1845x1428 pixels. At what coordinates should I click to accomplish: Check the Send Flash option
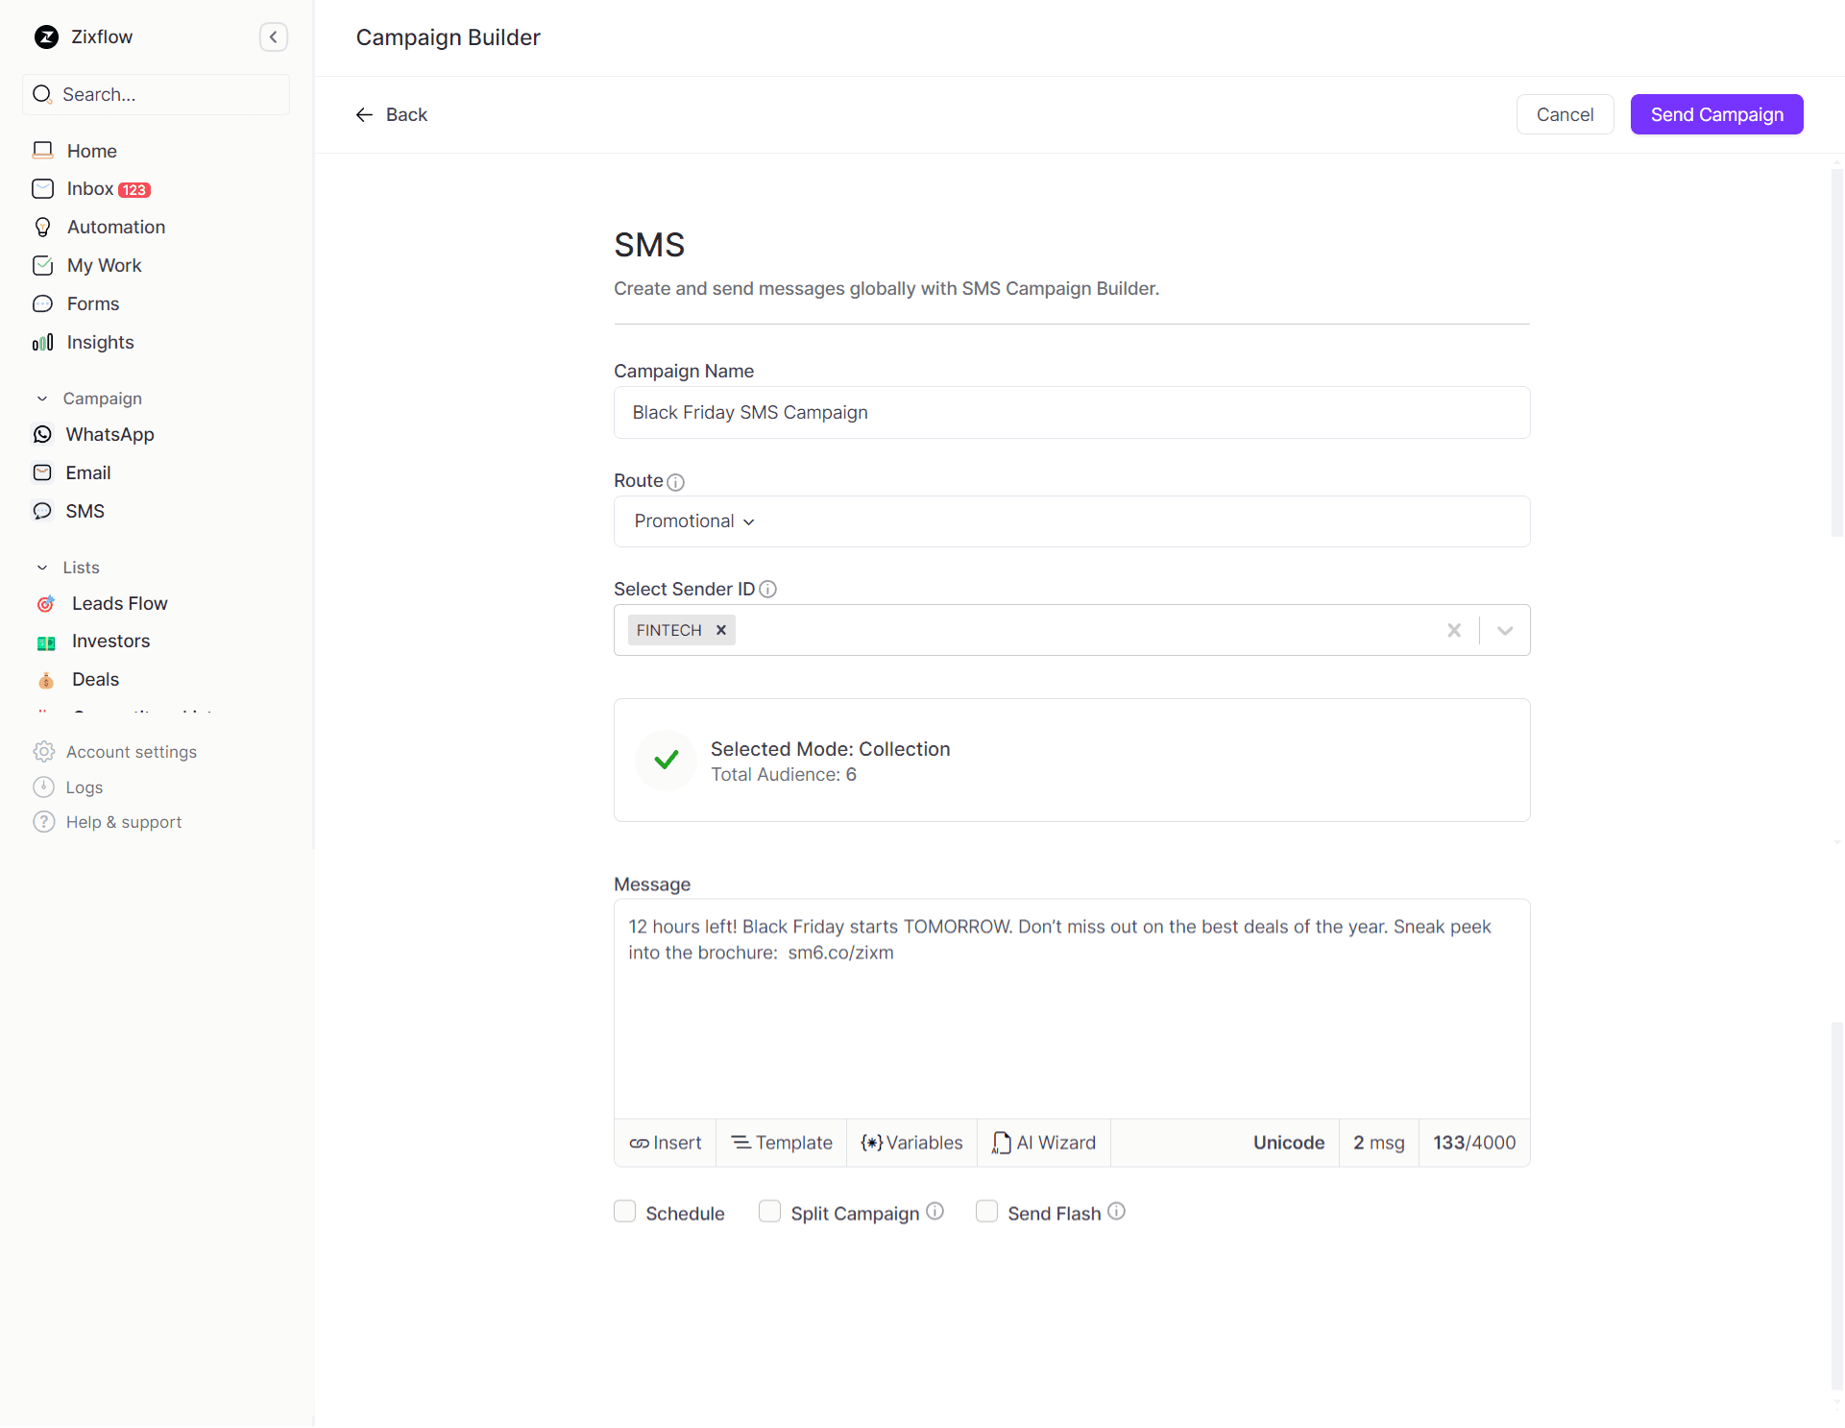tap(986, 1212)
